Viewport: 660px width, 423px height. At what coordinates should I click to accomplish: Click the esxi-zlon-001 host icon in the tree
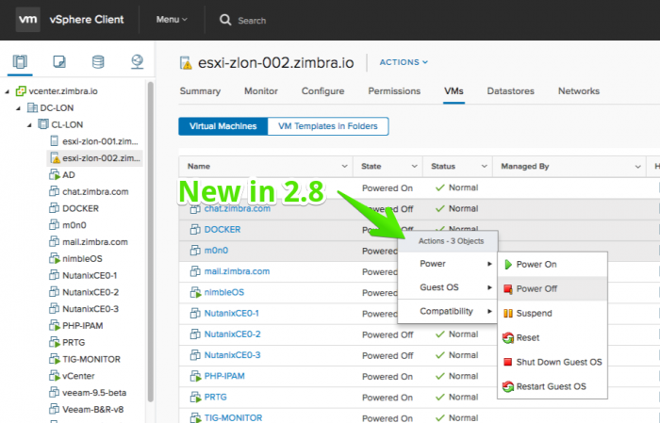point(55,141)
